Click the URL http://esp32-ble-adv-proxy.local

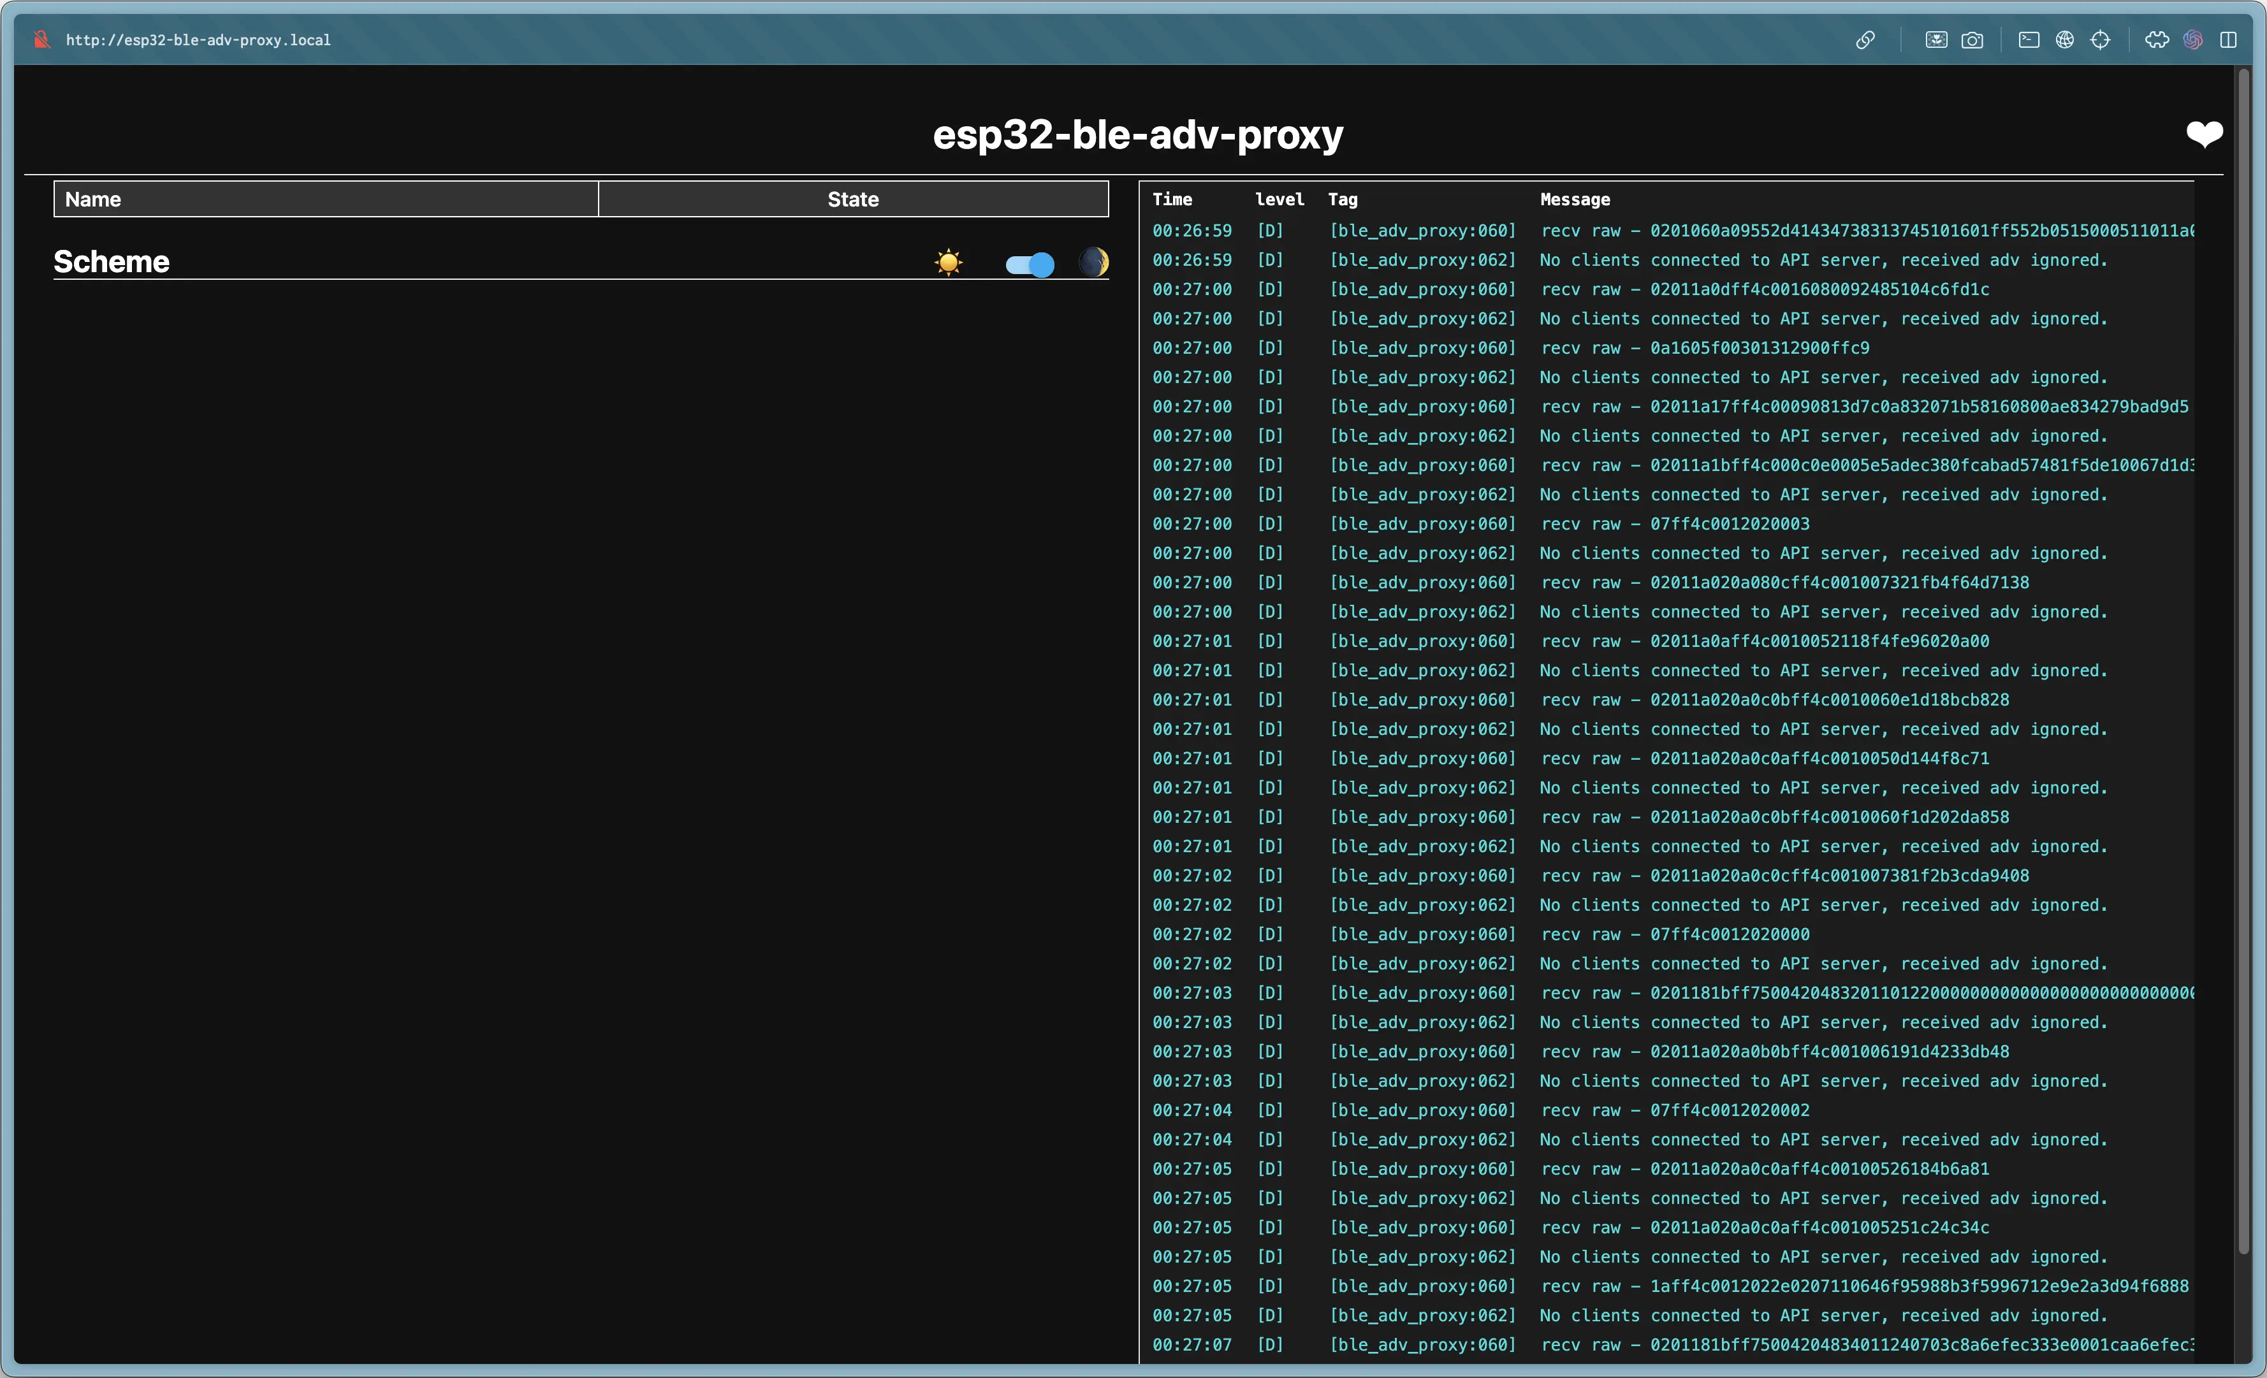(x=198, y=40)
